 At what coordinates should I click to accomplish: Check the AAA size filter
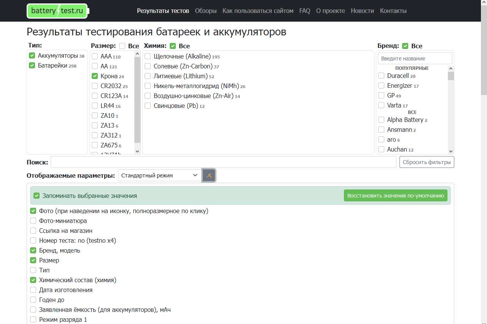[x=94, y=56]
